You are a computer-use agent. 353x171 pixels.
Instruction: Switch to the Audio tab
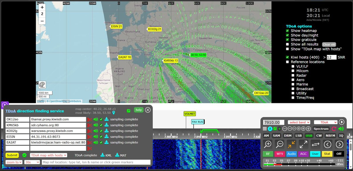(292, 154)
